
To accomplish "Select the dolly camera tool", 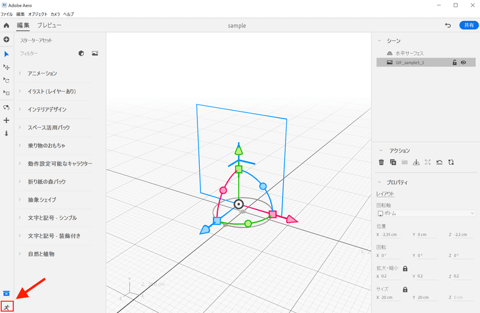I will 7,133.
